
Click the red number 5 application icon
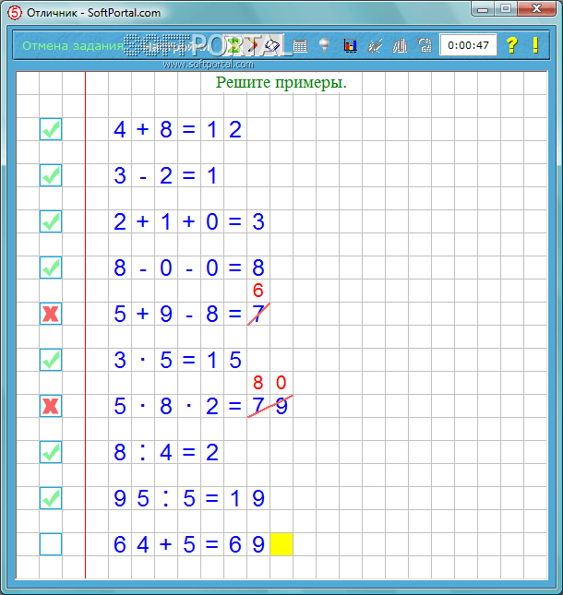pyautogui.click(x=15, y=13)
